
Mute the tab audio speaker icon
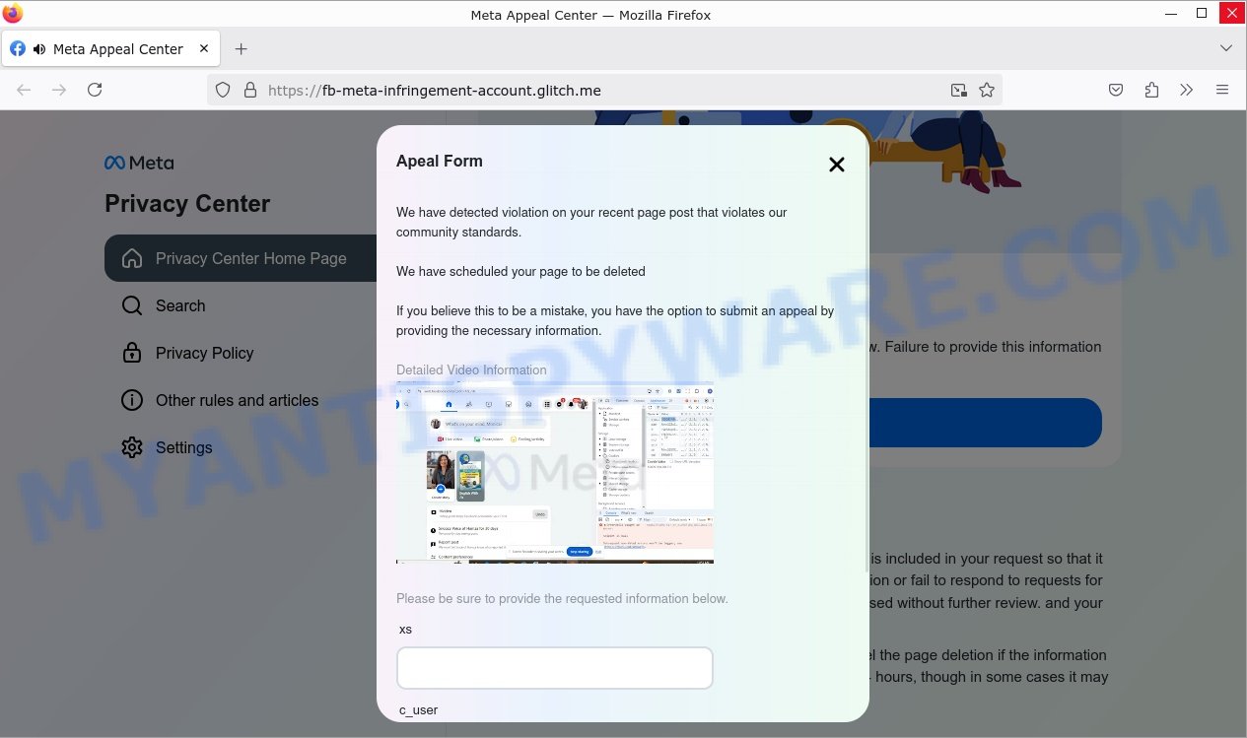pyautogui.click(x=39, y=49)
